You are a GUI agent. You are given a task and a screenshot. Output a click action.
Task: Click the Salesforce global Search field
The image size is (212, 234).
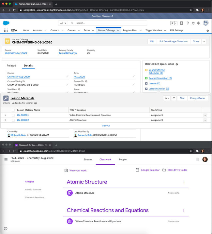(x=107, y=23)
